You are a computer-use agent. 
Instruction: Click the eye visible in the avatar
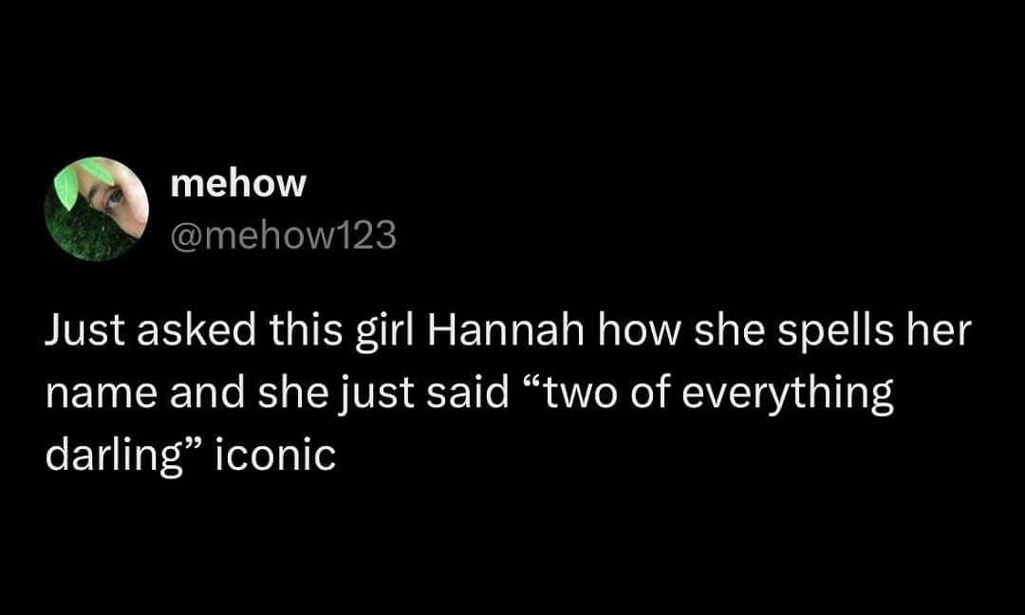(116, 197)
